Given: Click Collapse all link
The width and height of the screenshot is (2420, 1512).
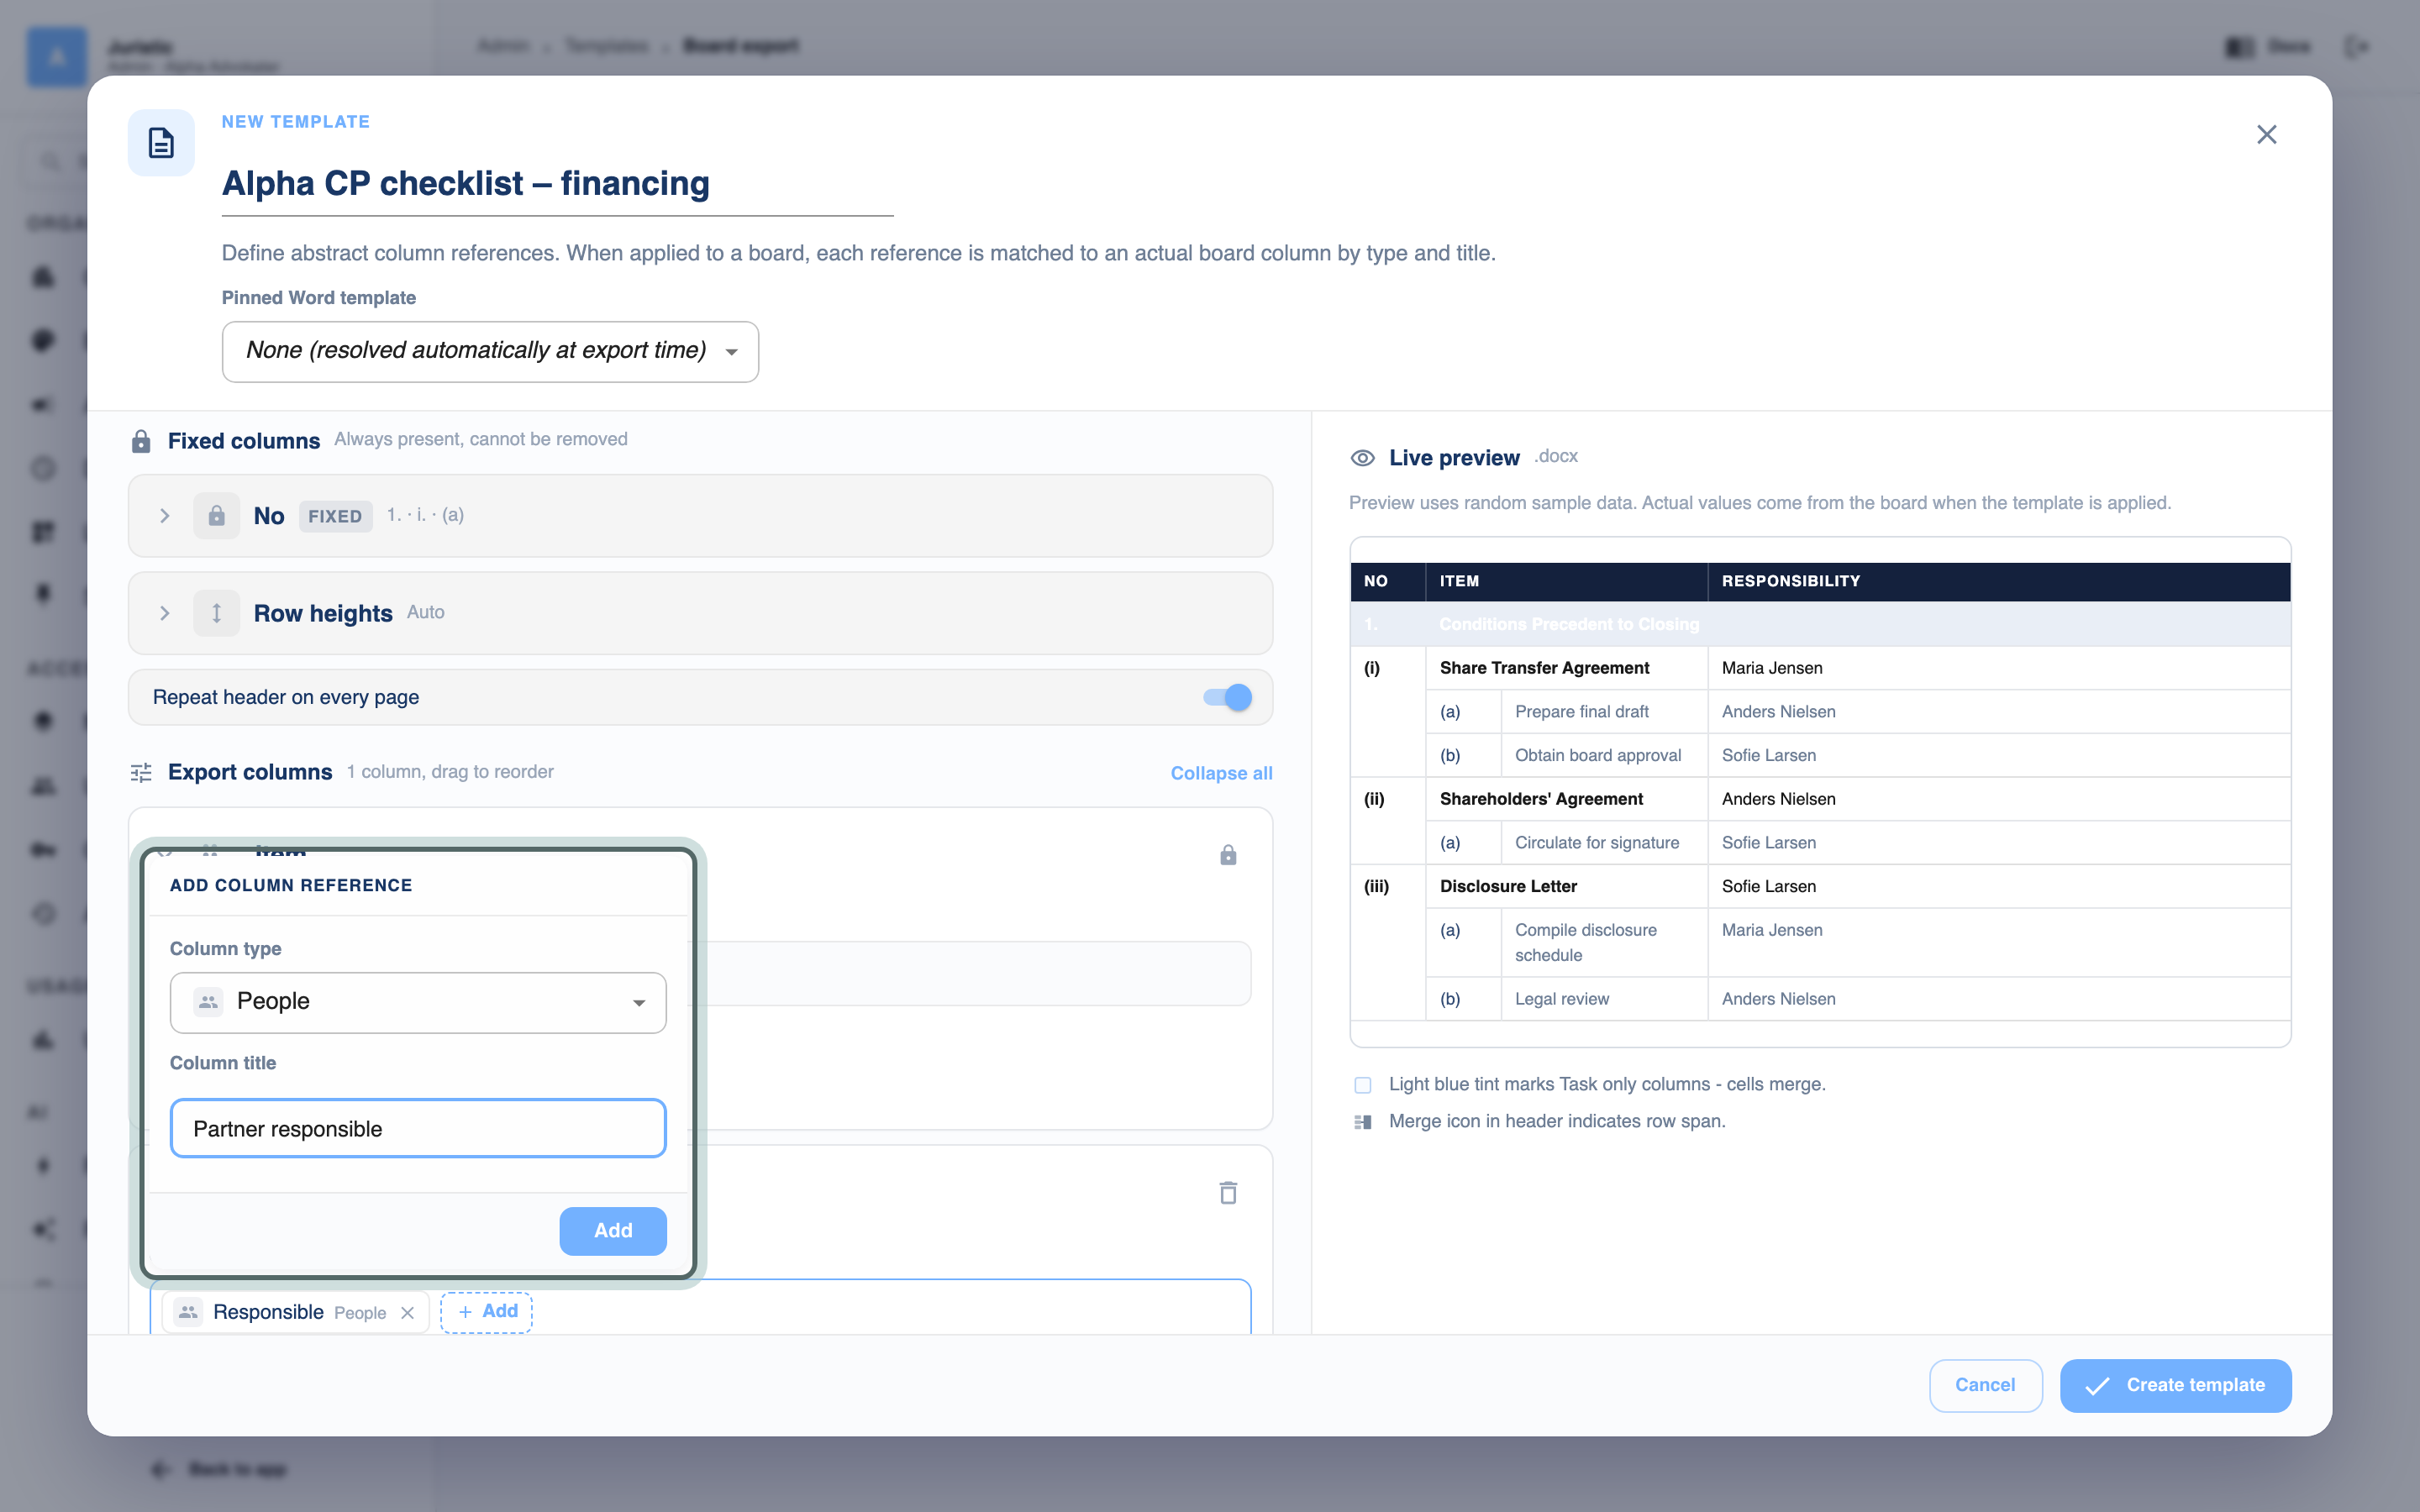Looking at the screenshot, I should click(1221, 773).
